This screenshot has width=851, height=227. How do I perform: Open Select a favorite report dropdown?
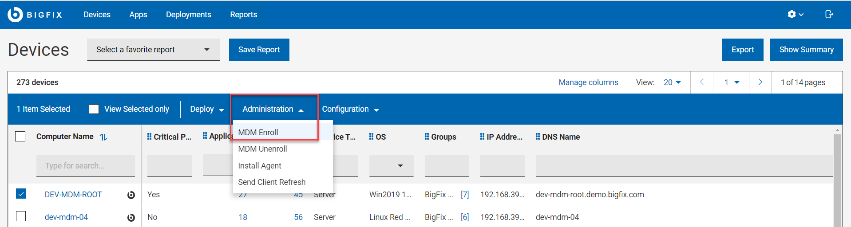pos(154,50)
